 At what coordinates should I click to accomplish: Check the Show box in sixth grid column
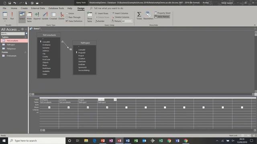[145, 108]
